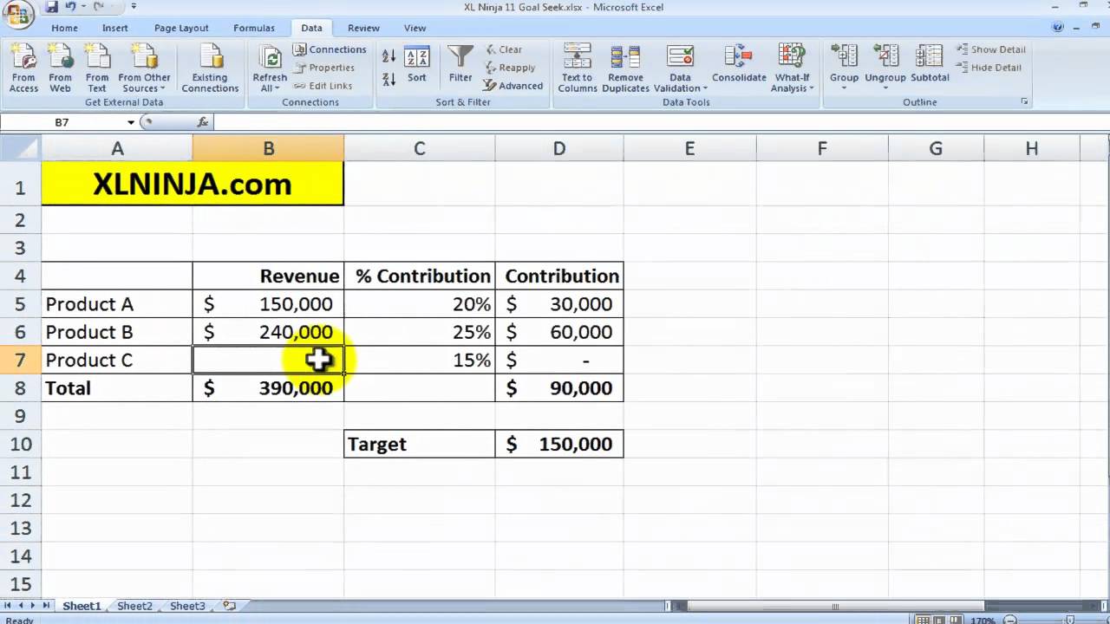Undo the last action in Quick Access
The image size is (1110, 624).
pos(71,7)
